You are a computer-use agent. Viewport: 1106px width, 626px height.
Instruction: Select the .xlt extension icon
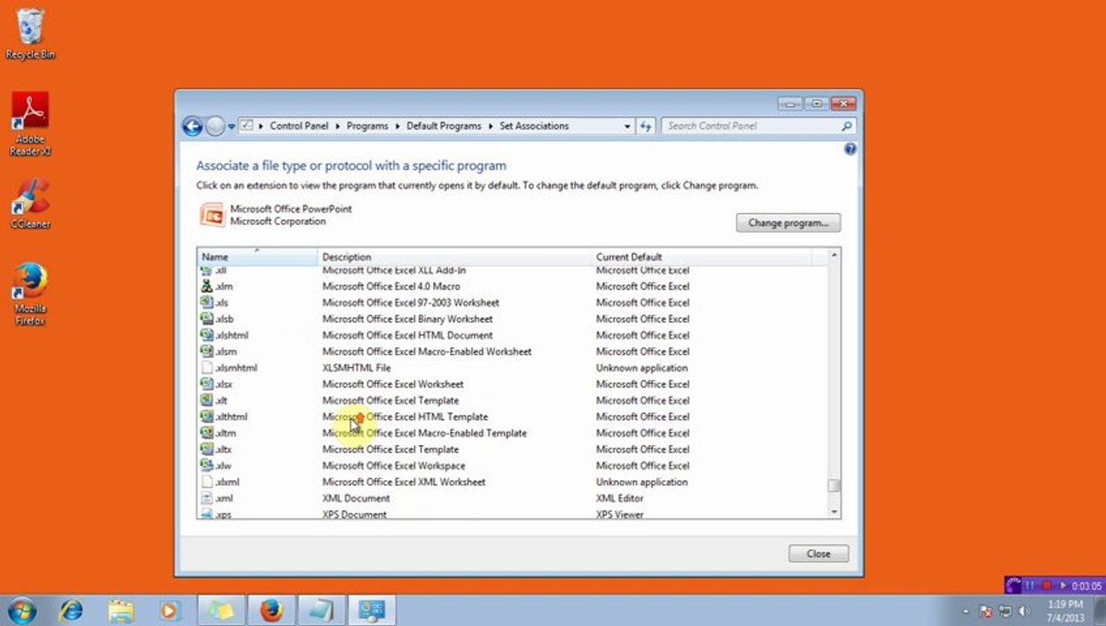(206, 400)
